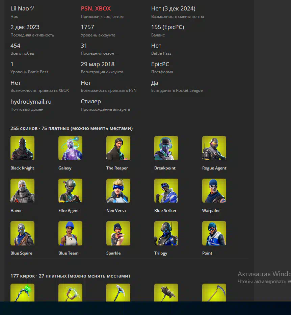The image size is (291, 315).
Task: Select the registration date 29 мар 2018
Action: tap(98, 64)
